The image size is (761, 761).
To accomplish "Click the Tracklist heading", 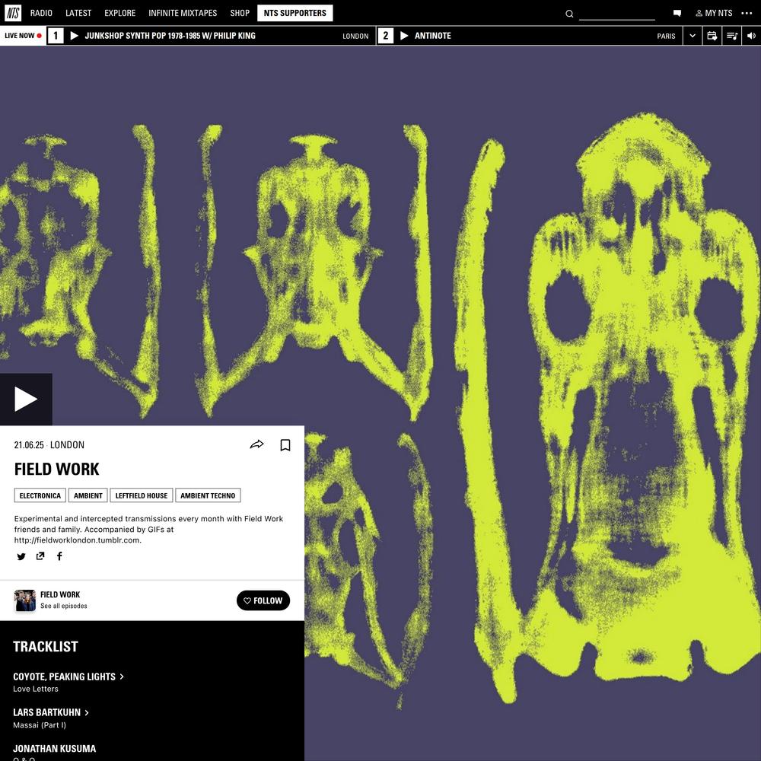I will click(x=46, y=646).
